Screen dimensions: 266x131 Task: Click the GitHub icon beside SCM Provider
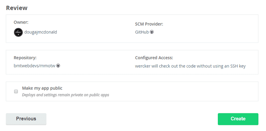[152, 32]
